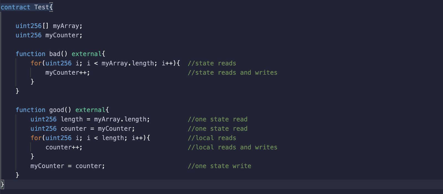The width and height of the screenshot is (443, 194).
Task: Click the good function name
Action: (56, 110)
